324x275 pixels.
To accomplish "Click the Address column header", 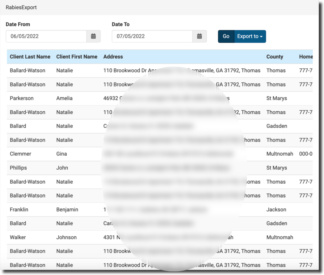I will (113, 57).
